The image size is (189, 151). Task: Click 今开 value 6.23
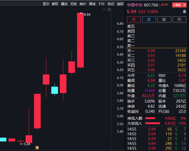click(x=151, y=75)
